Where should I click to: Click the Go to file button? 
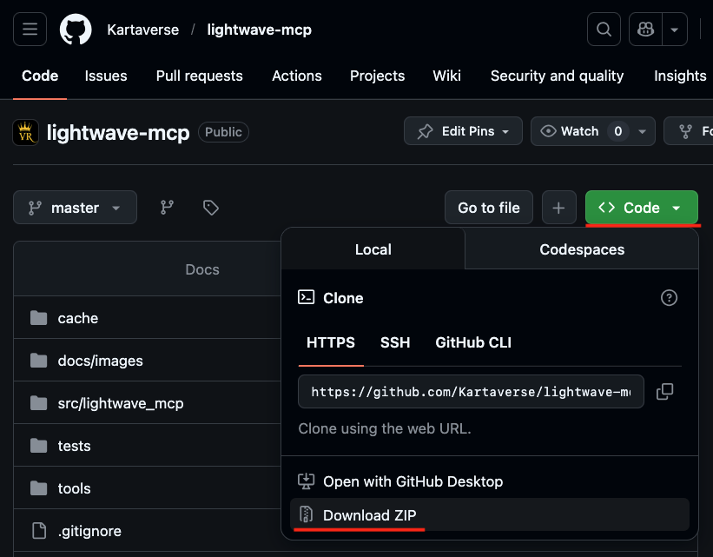[489, 208]
